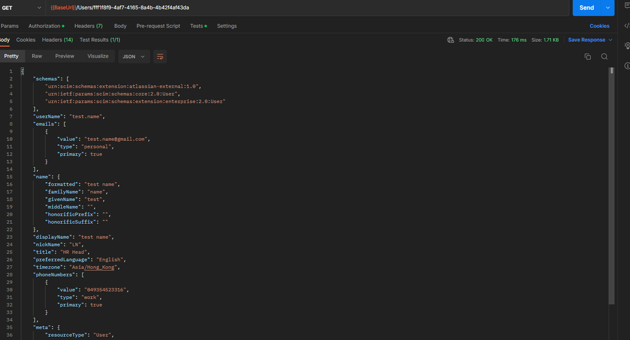Click the "familyName" key
The height and width of the screenshot is (340, 630).
[64, 192]
